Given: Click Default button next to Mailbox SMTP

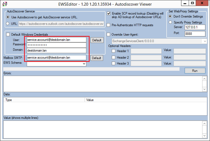Looking at the screenshot, I should click(x=97, y=58).
